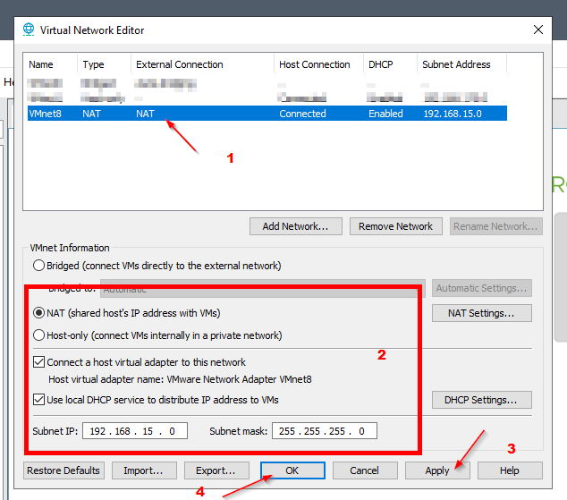This screenshot has height=500, width=567.
Task: Toggle Use local DHCP service checkbox
Action: [38, 400]
